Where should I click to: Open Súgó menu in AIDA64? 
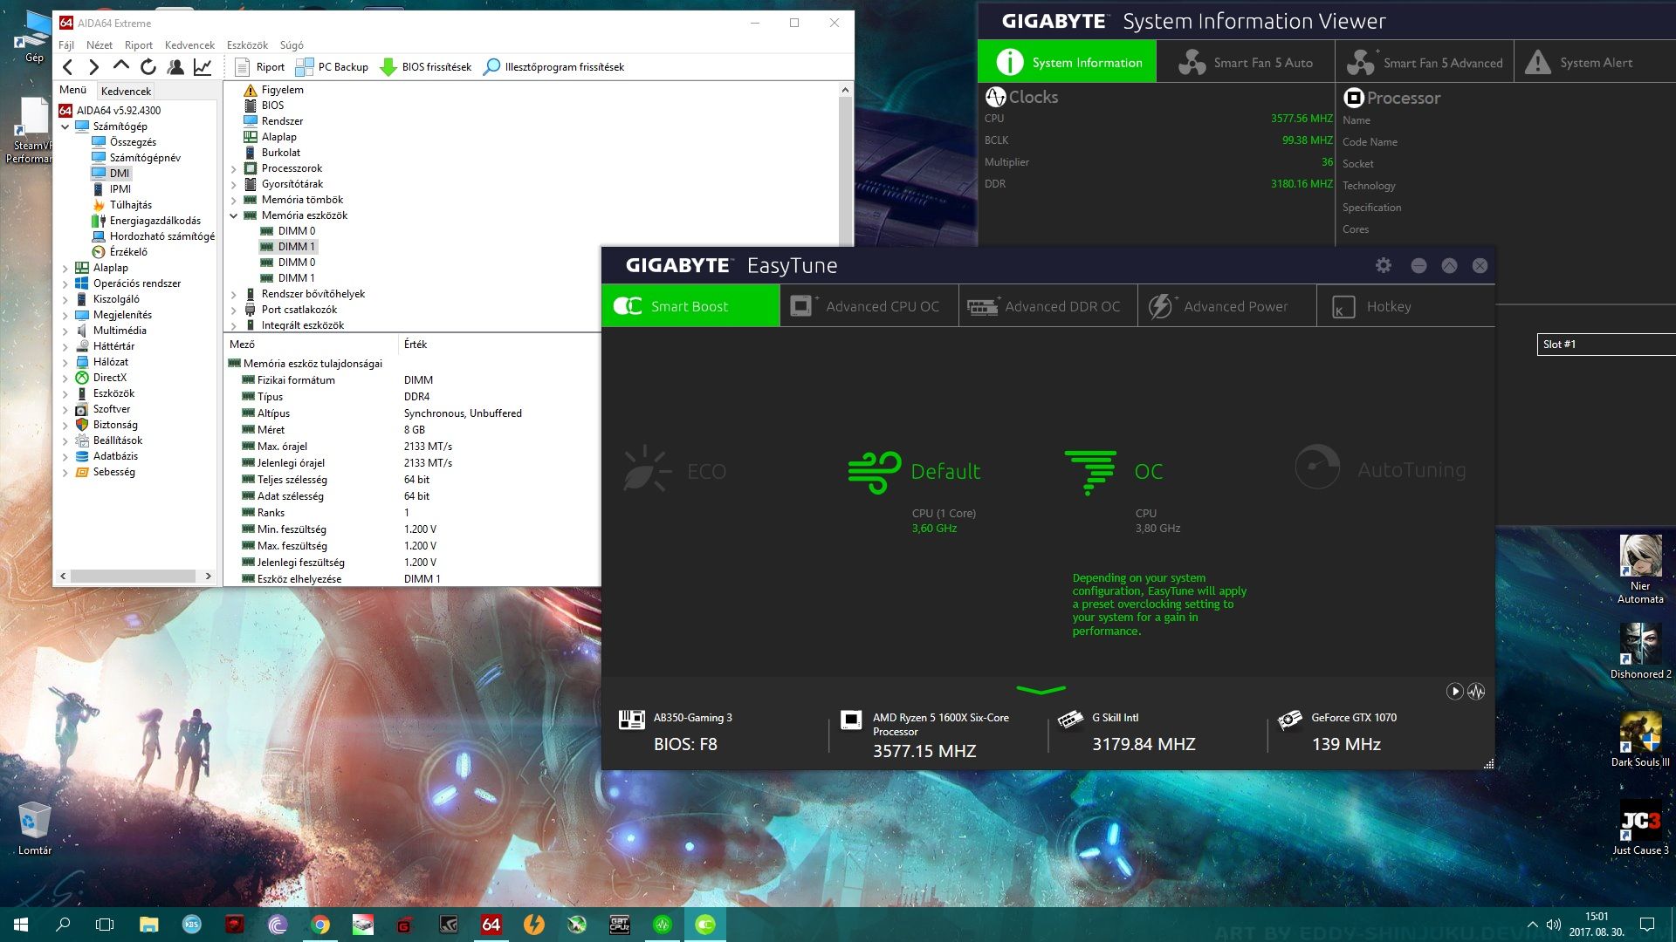click(x=292, y=44)
